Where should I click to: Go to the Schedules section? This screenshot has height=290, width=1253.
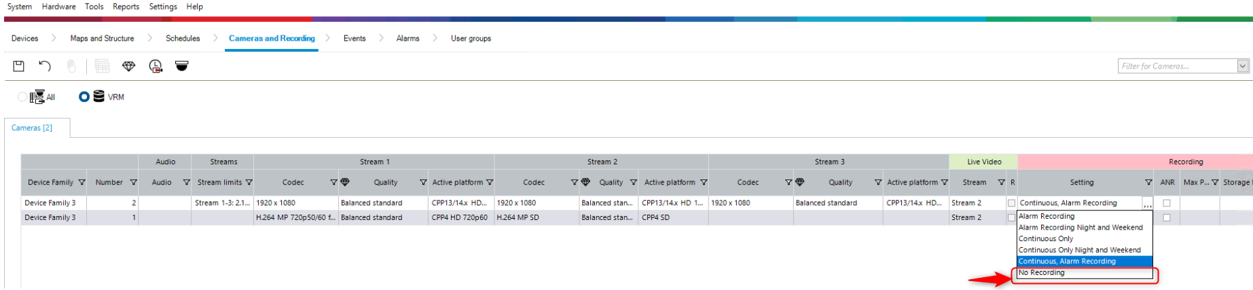click(183, 39)
